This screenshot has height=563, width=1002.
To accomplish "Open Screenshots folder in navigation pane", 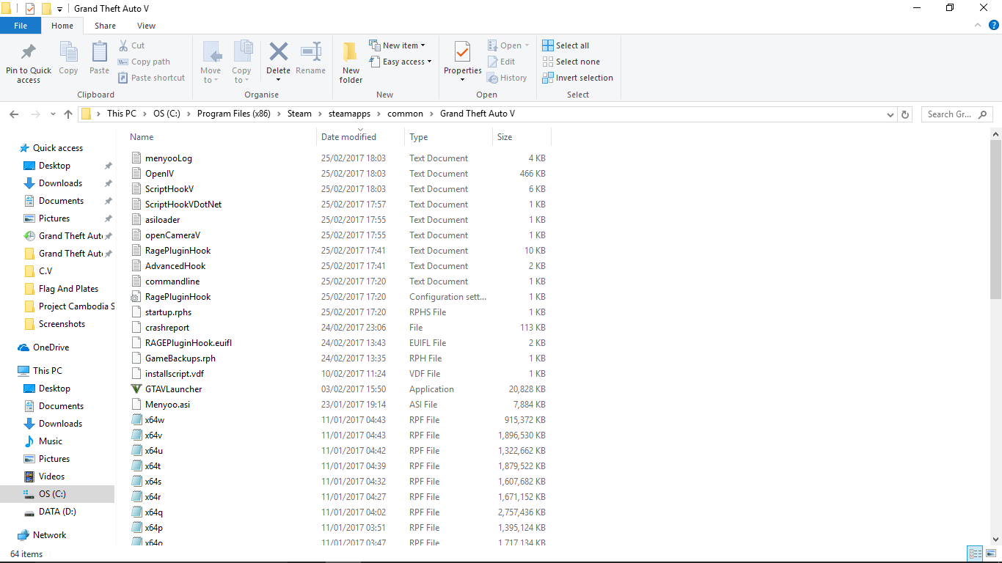I will point(62,324).
